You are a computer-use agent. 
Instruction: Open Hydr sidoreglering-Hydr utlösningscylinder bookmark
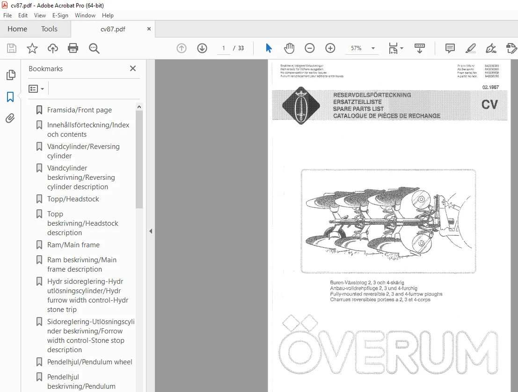[x=88, y=295]
